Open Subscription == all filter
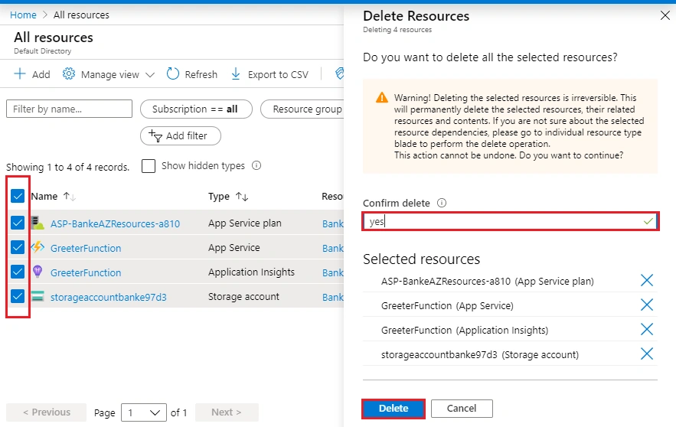This screenshot has width=676, height=427. [x=196, y=109]
